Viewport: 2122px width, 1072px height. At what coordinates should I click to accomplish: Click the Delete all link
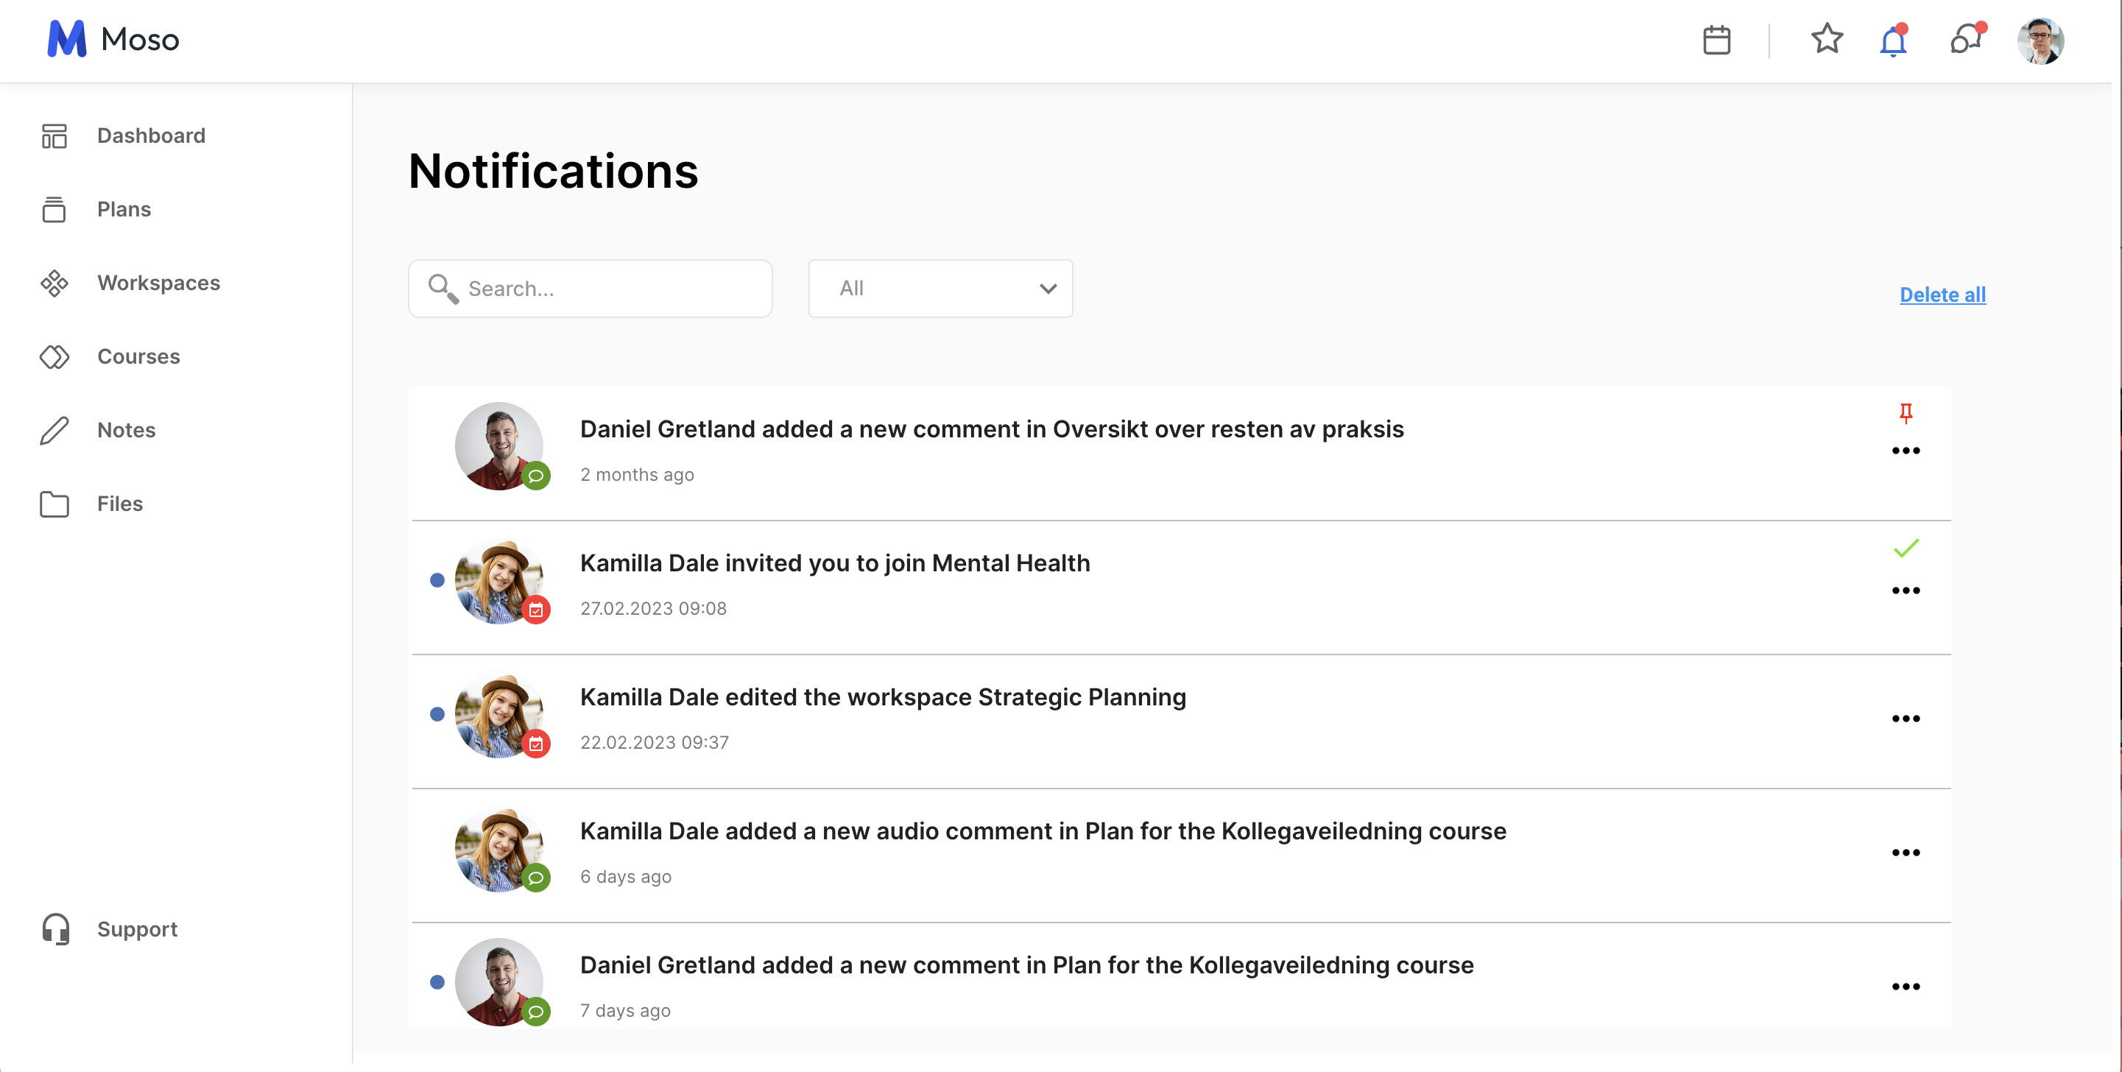click(x=1942, y=295)
